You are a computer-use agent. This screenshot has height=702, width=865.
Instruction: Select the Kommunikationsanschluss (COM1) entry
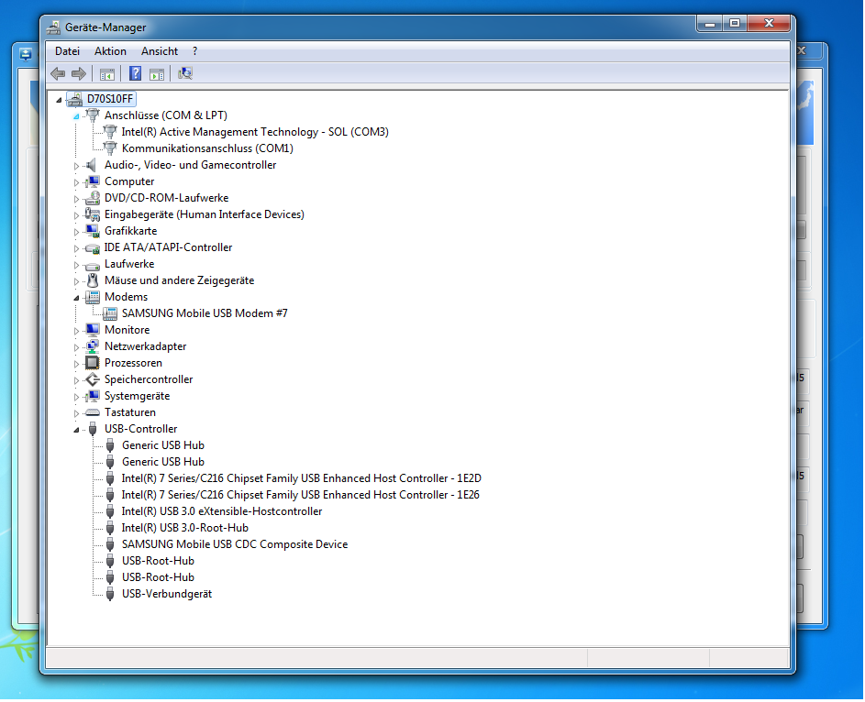207,148
